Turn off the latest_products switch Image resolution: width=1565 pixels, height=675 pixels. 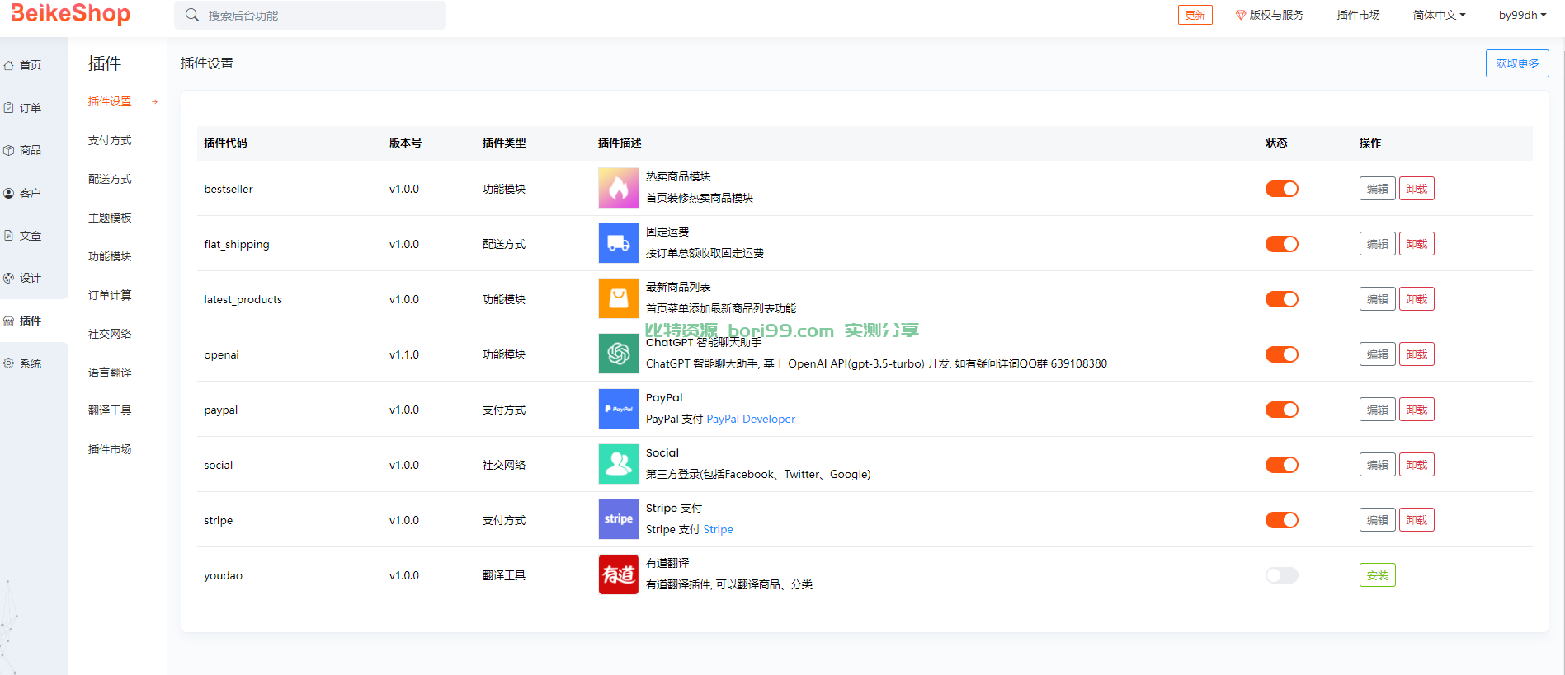point(1282,299)
